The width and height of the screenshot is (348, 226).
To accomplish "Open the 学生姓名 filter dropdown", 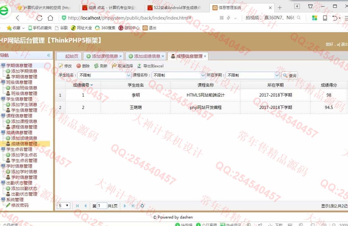I will pyautogui.click(x=129, y=75).
